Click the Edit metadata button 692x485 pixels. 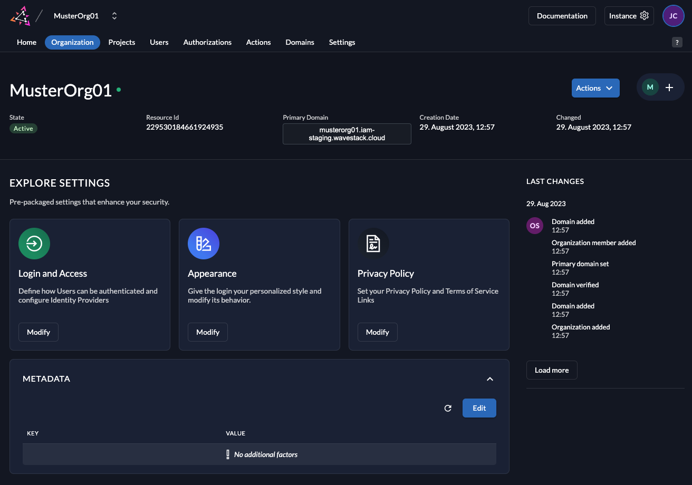(479, 408)
